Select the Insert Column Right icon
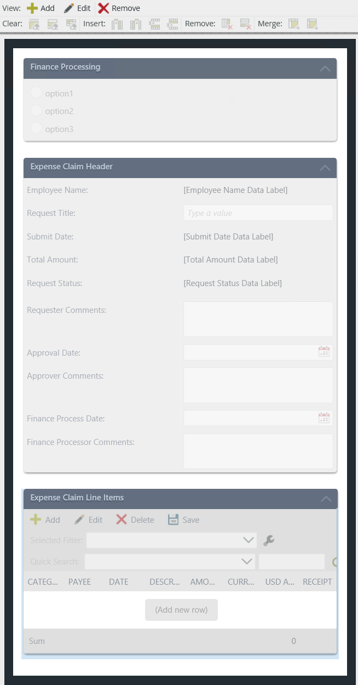The width and height of the screenshot is (358, 685). 136,24
